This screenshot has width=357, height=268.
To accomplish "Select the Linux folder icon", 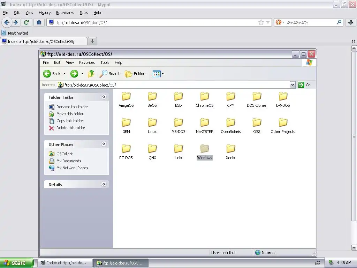I will click(152, 122).
